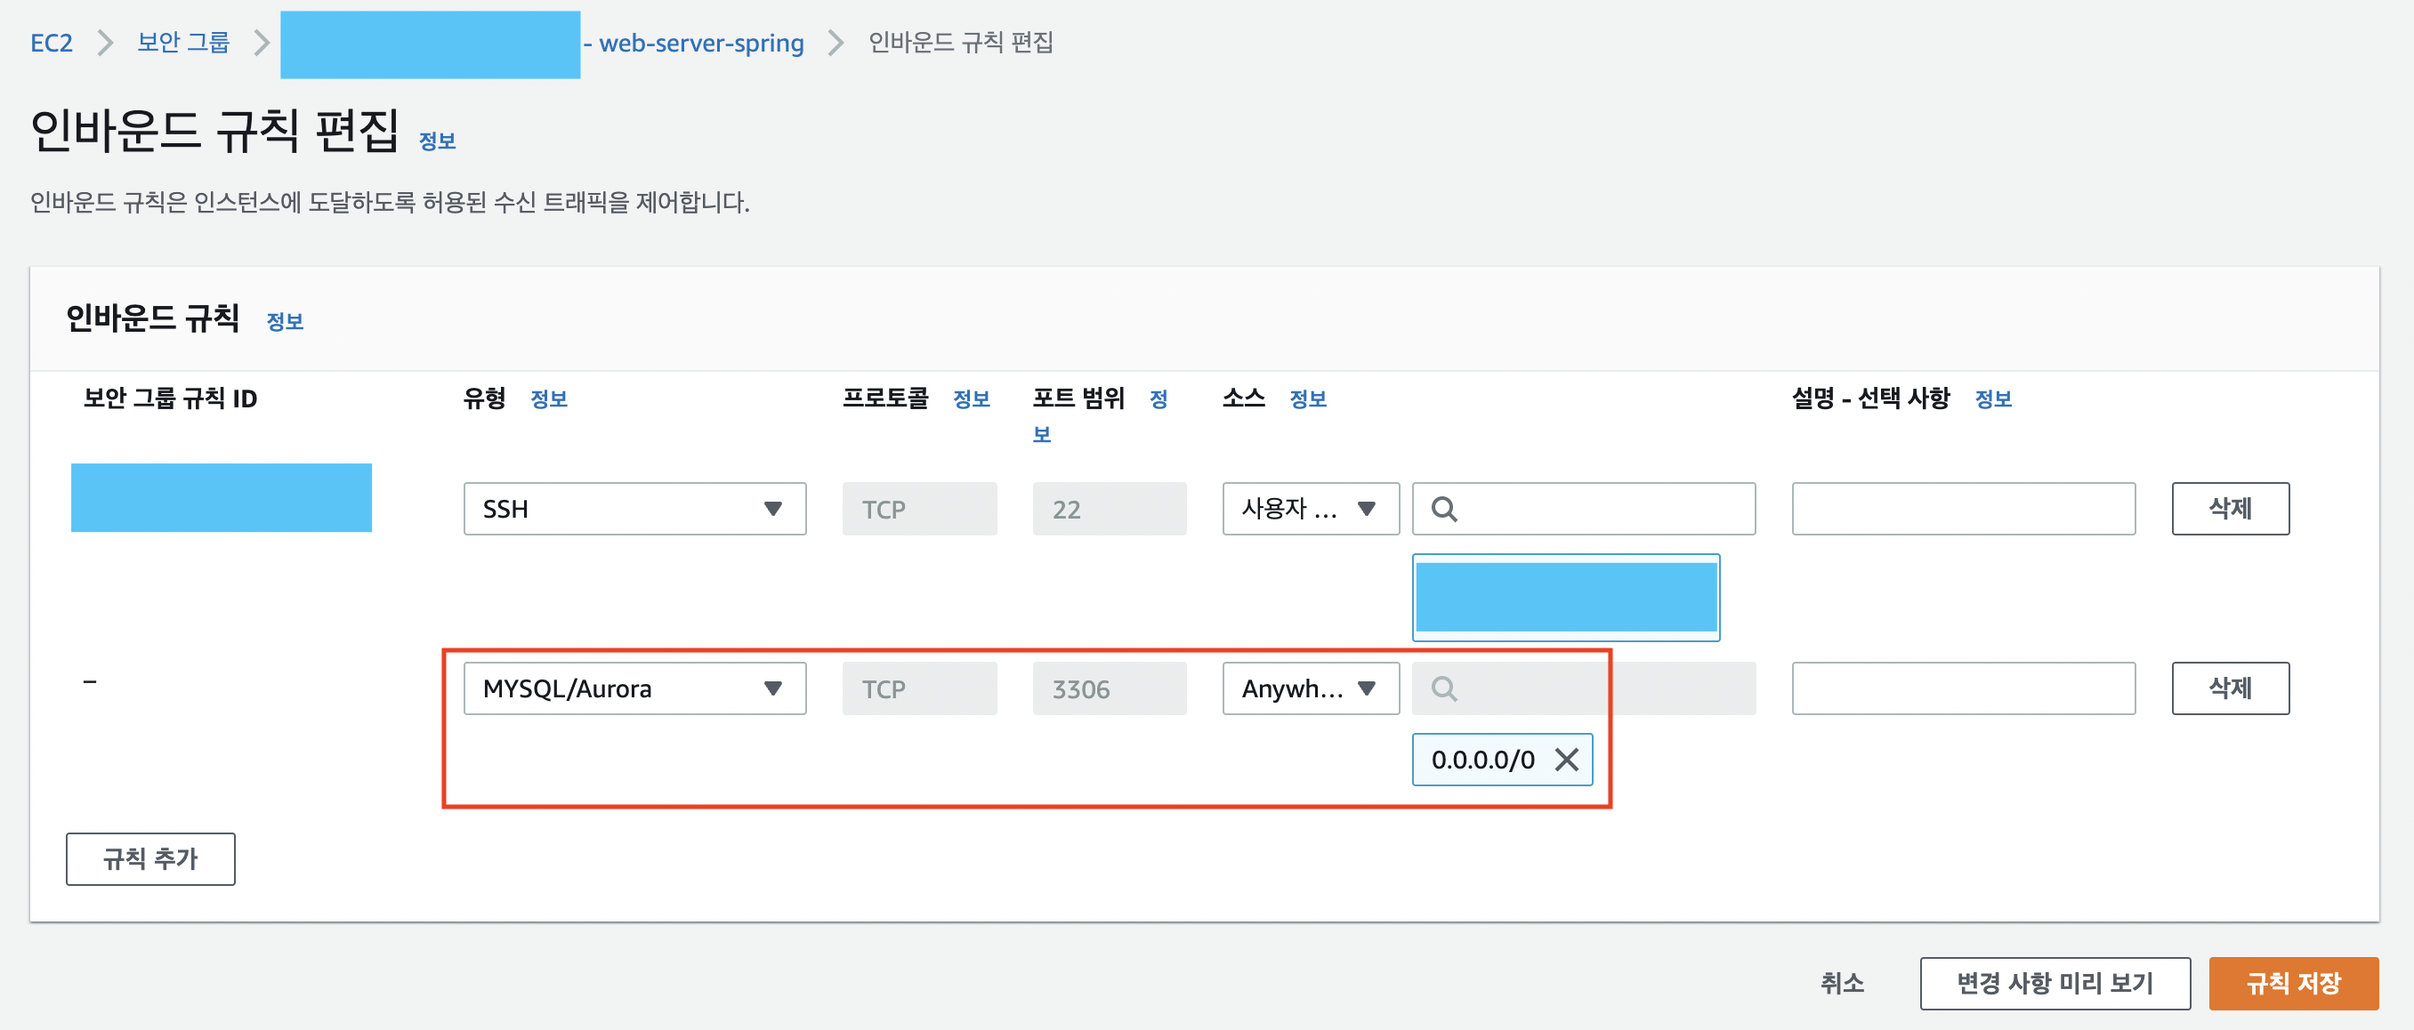Open 보안 그룹 breadcrumb link

click(x=182, y=43)
